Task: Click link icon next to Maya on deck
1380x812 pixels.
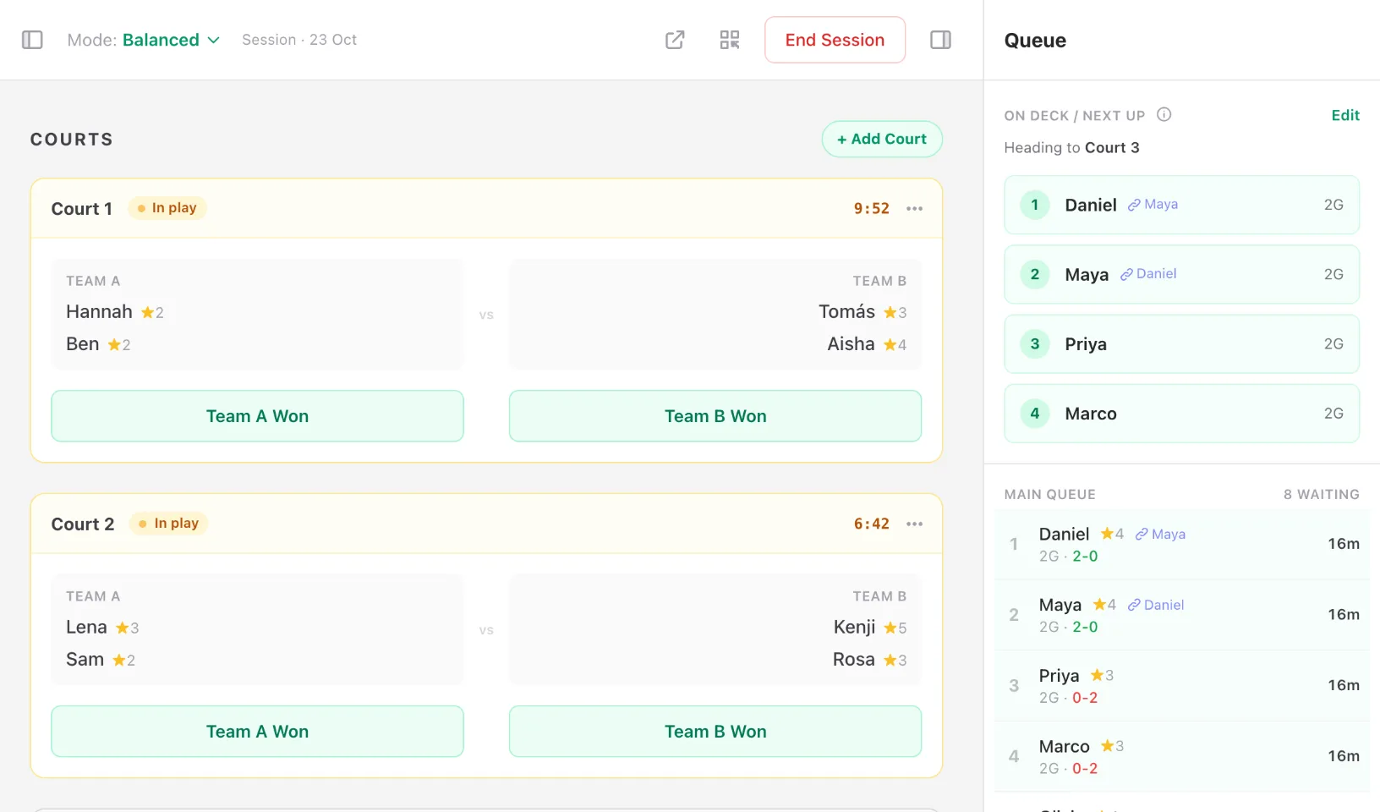Action: tap(1126, 274)
